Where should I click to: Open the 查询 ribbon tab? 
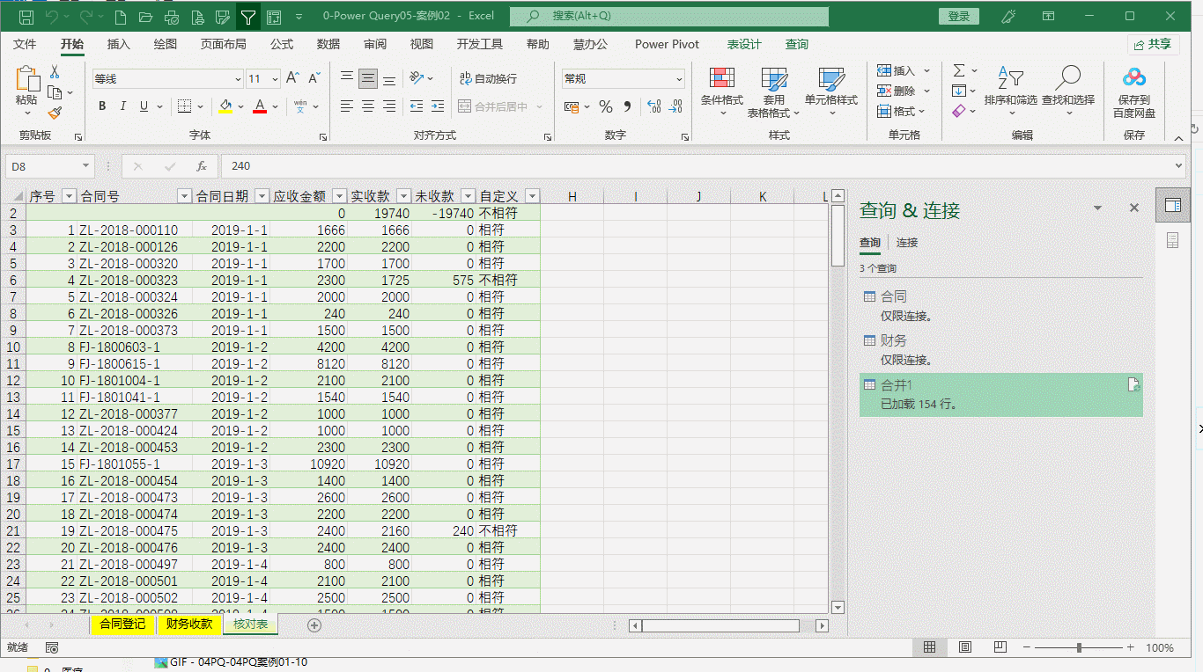point(797,44)
